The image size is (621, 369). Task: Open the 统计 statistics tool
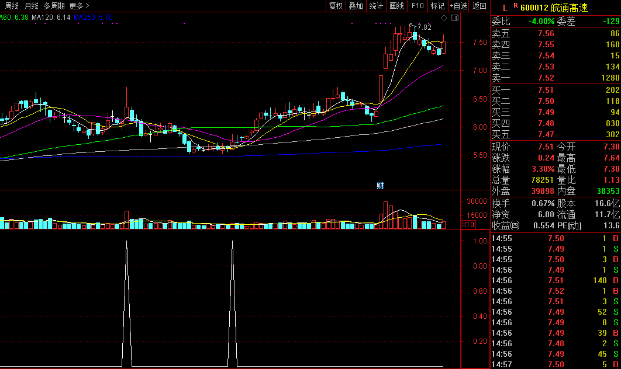376,6
